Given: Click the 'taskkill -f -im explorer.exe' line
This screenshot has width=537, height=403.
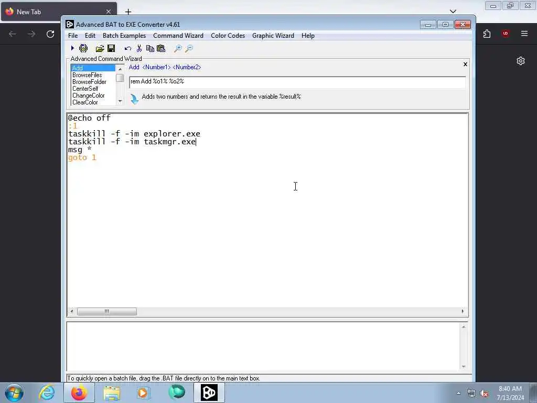Looking at the screenshot, I should [134, 134].
